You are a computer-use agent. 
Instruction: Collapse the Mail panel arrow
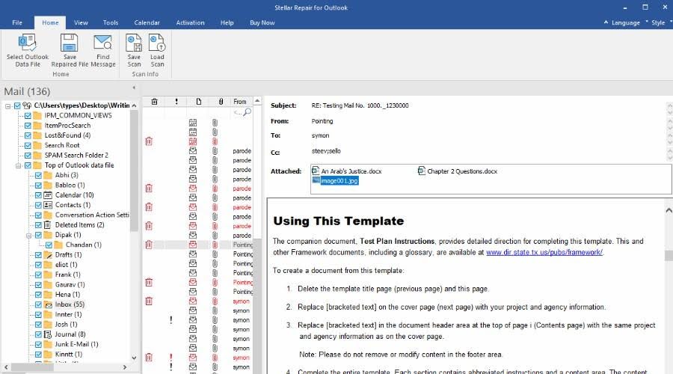click(134, 88)
